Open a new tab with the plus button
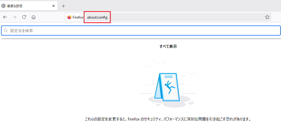The width and height of the screenshot is (281, 124). [x=63, y=6]
